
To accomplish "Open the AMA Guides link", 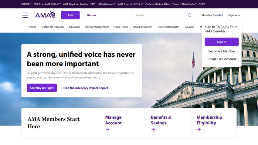I will (189, 4).
